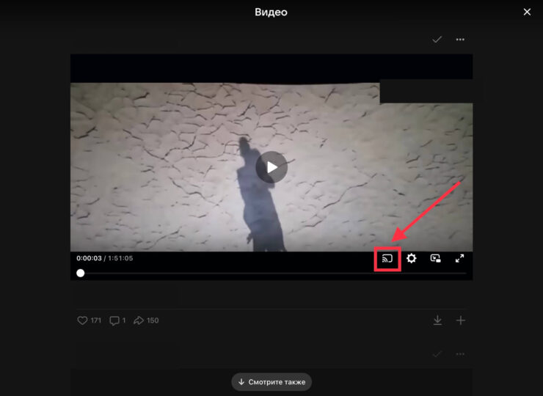Click the 0:00:03 / 1:51:05 time display
Viewport: 543px width, 396px height.
[x=105, y=258]
